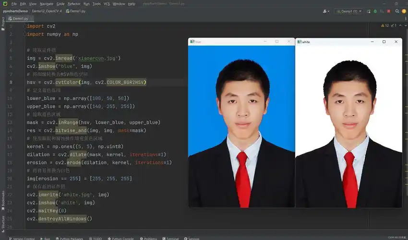Open Search Everywhere magnifier icon
This screenshot has height=240, width=408.
[397, 11]
